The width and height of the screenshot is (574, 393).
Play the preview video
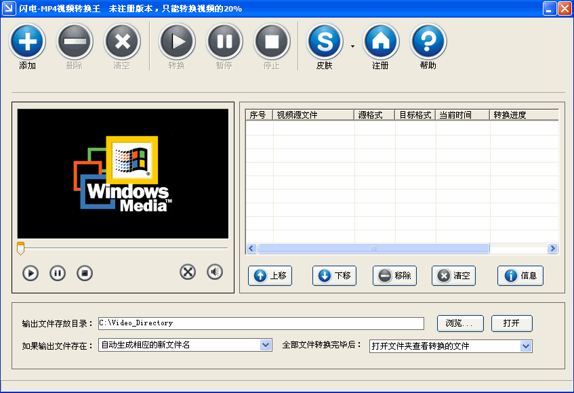click(30, 273)
